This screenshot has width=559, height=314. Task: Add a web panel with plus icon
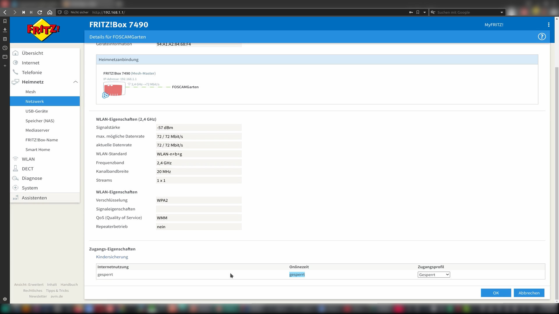pyautogui.click(x=5, y=66)
